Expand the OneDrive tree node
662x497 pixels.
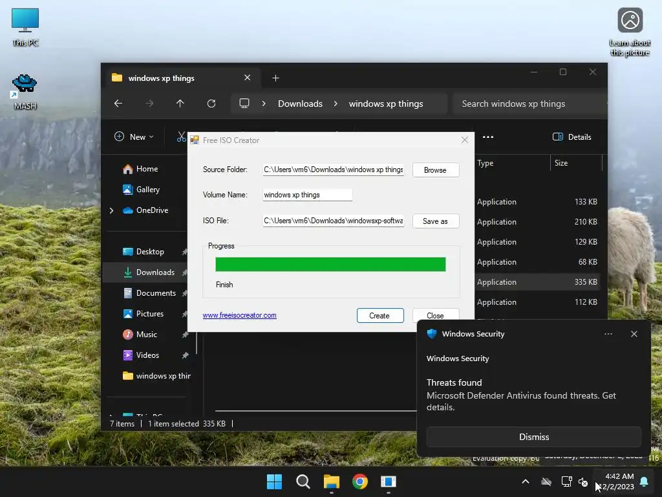click(x=111, y=210)
